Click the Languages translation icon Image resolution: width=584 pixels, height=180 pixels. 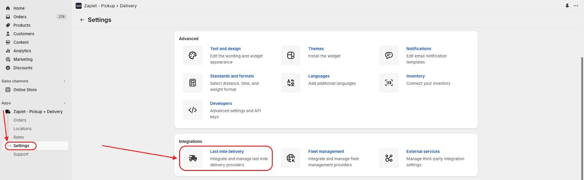click(291, 83)
